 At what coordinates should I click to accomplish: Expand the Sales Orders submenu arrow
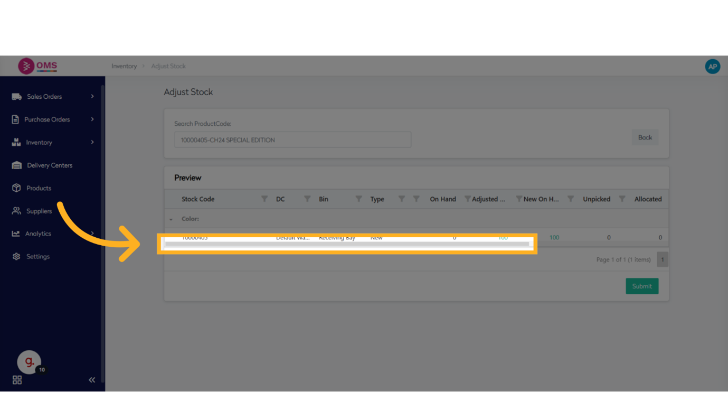pyautogui.click(x=92, y=97)
